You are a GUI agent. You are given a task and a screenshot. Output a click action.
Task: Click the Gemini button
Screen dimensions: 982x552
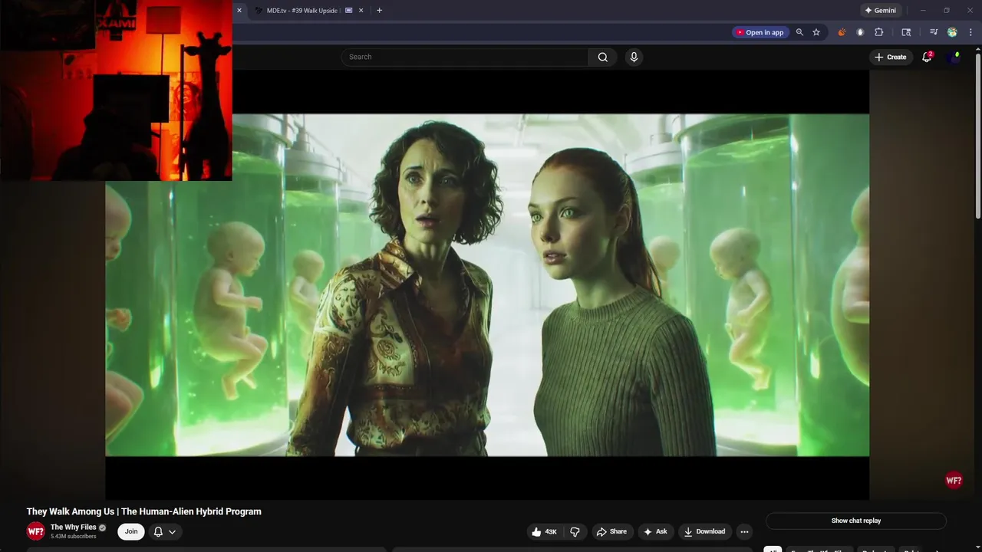tap(880, 11)
